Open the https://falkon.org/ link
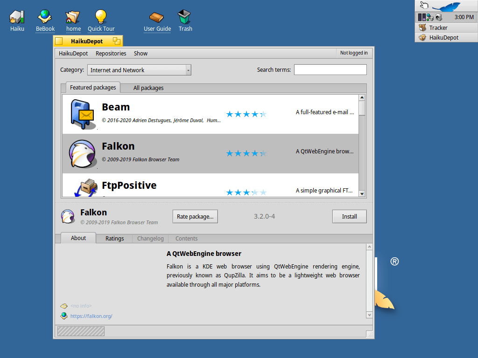Screen dimensions: 478x358 91,316
